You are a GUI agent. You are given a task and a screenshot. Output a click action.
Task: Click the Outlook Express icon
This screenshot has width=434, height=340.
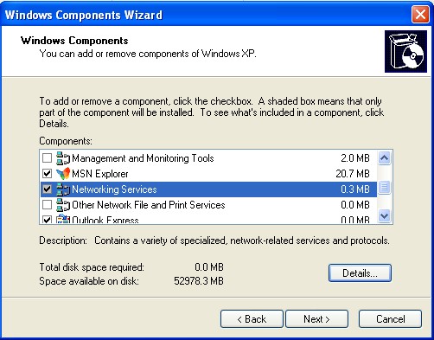[63, 219]
